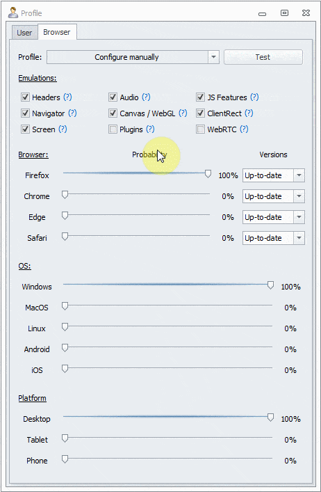Select the Browser tab

[57, 32]
